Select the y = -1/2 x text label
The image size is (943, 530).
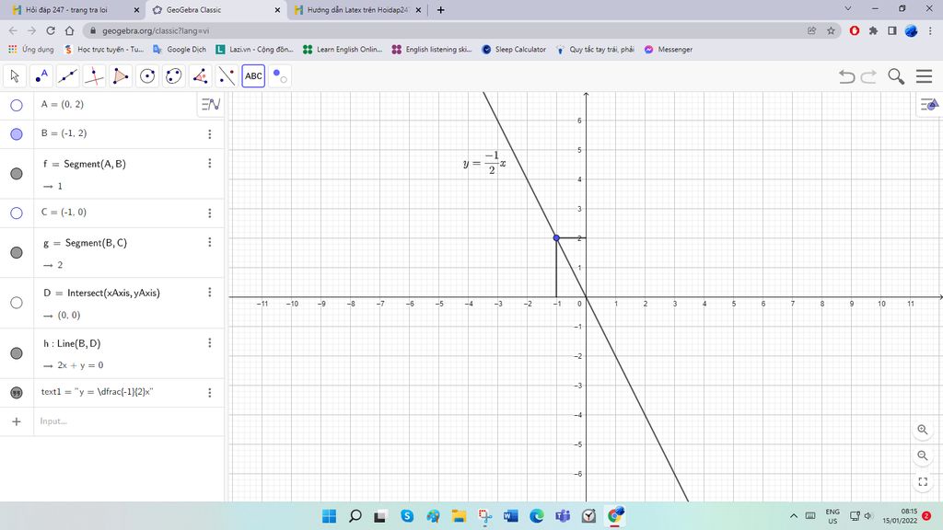[484, 163]
